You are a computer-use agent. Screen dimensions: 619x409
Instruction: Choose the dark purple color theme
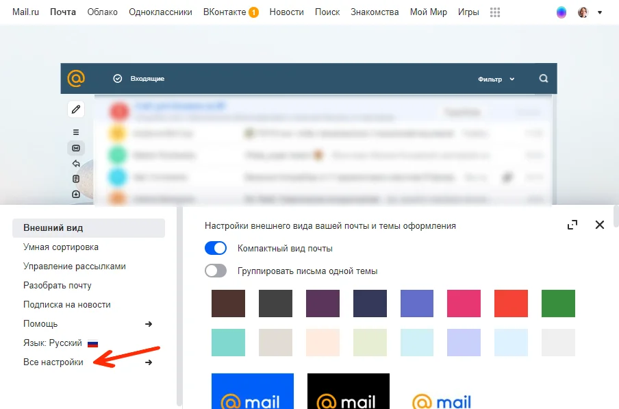pyautogui.click(x=323, y=303)
